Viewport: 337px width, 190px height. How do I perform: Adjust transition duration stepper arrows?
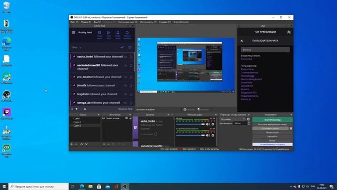pyautogui.click(x=249, y=123)
